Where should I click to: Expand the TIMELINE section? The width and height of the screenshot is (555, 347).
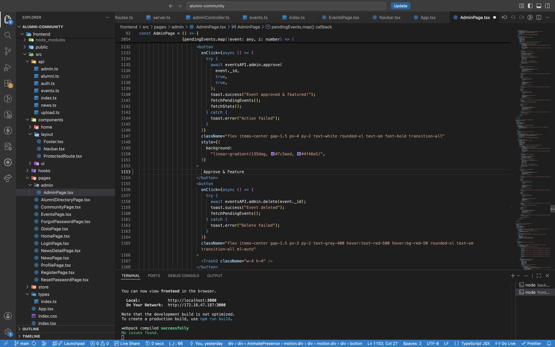click(65, 336)
